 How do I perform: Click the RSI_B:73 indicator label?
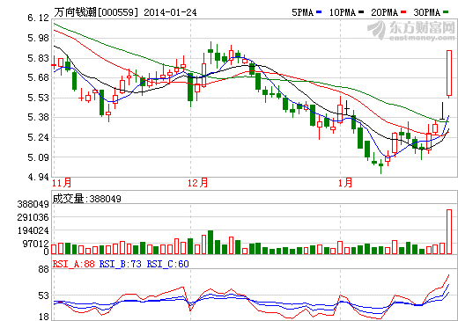[121, 264]
